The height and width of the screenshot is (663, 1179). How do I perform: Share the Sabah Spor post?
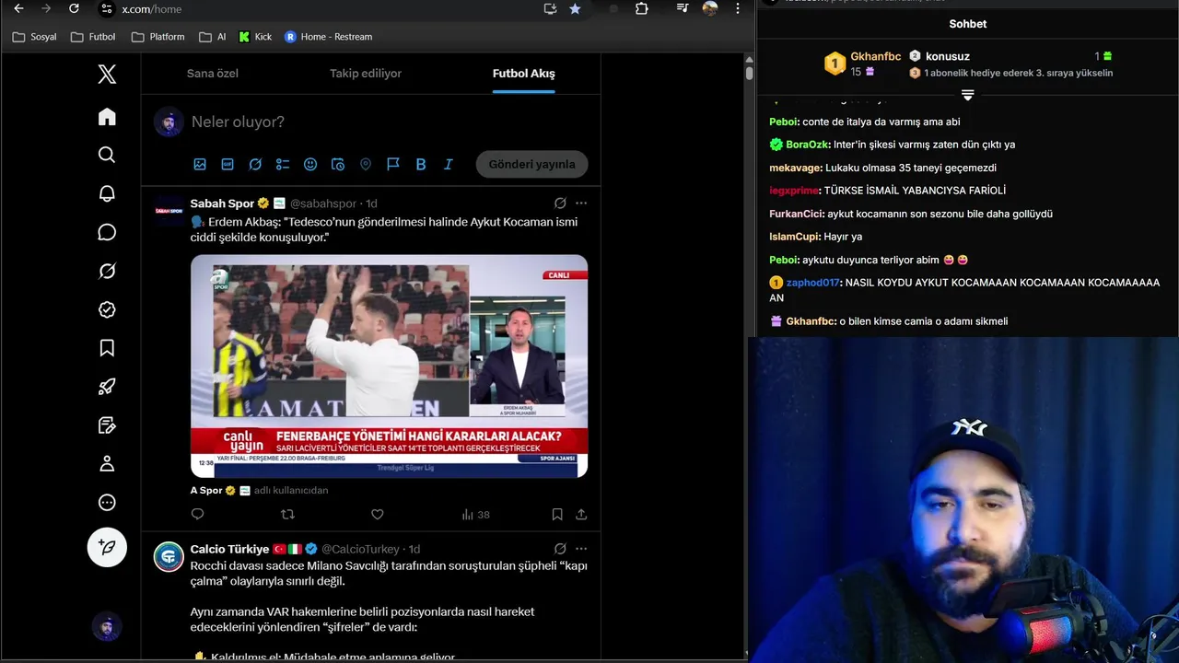581,515
